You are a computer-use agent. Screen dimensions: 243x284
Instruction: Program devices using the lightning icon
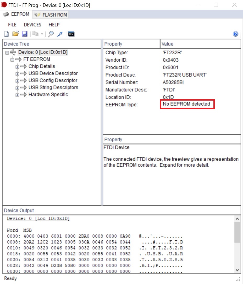pyautogui.click(x=60, y=34)
